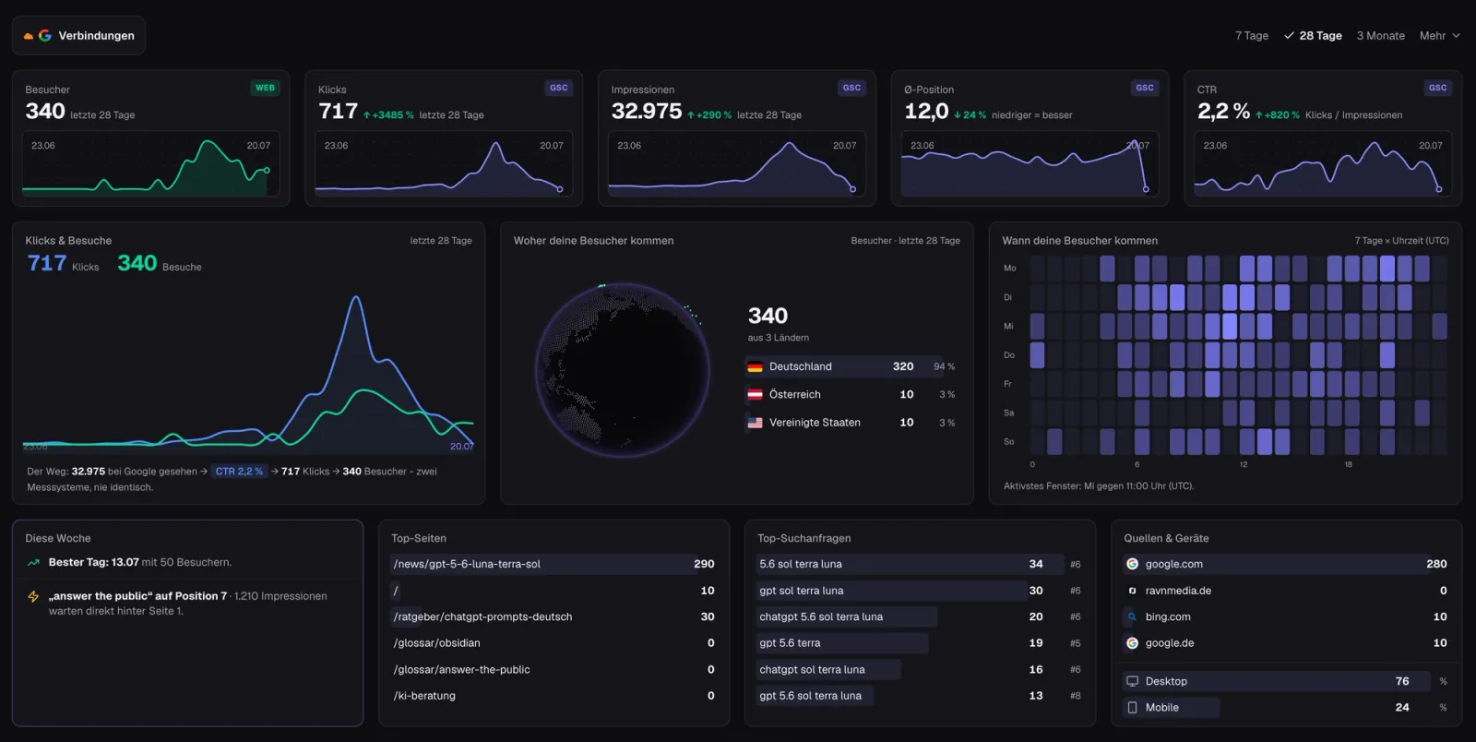The height and width of the screenshot is (742, 1476).
Task: Click the Google icon beside google.de
Action: (x=1132, y=643)
